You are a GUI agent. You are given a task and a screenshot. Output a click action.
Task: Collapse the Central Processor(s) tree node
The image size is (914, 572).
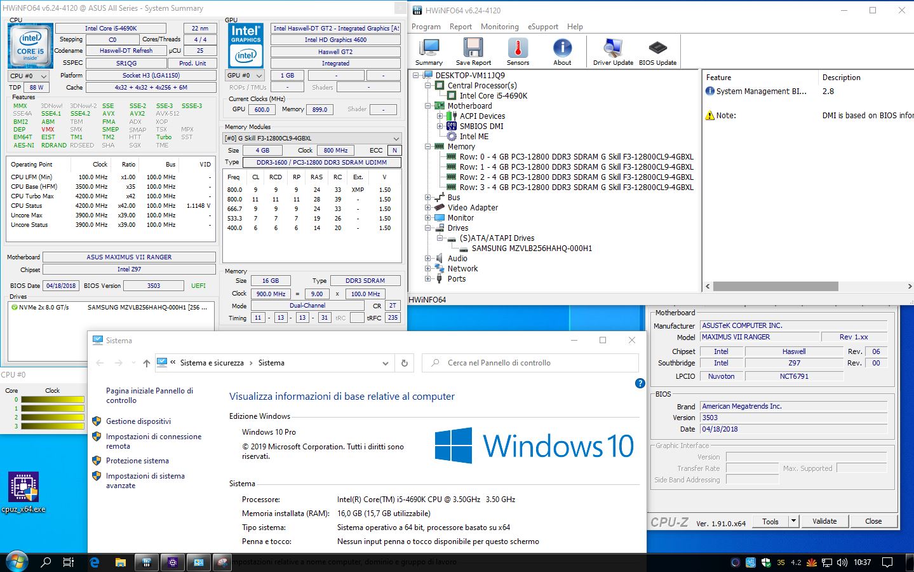tap(428, 86)
